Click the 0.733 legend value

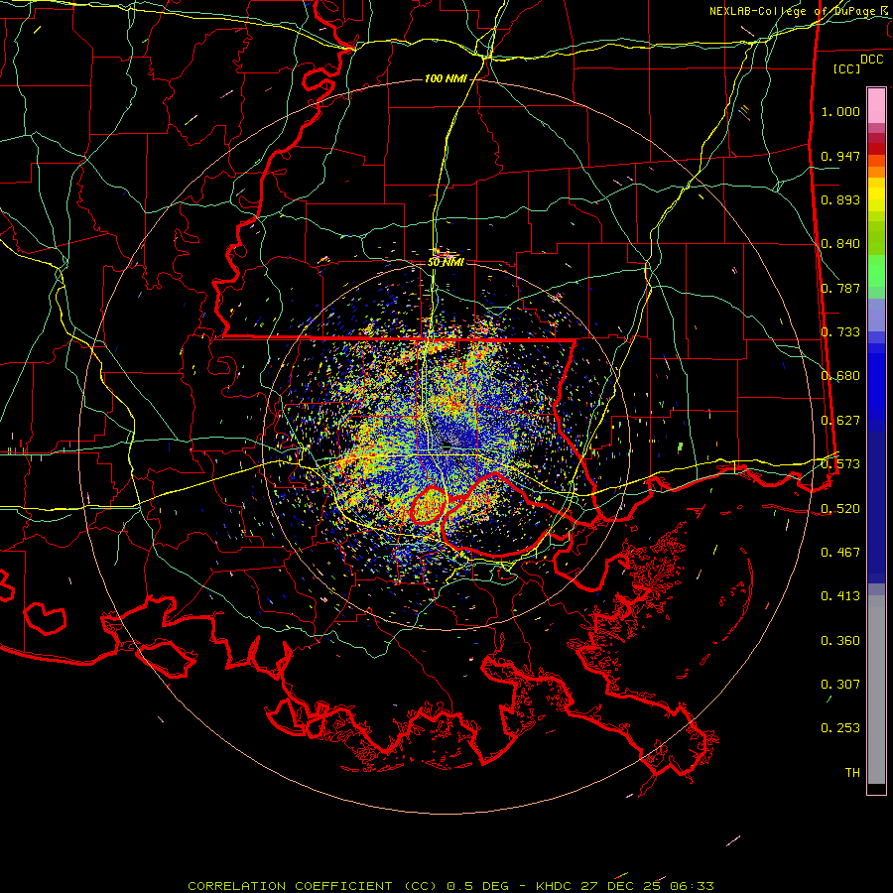(840, 332)
